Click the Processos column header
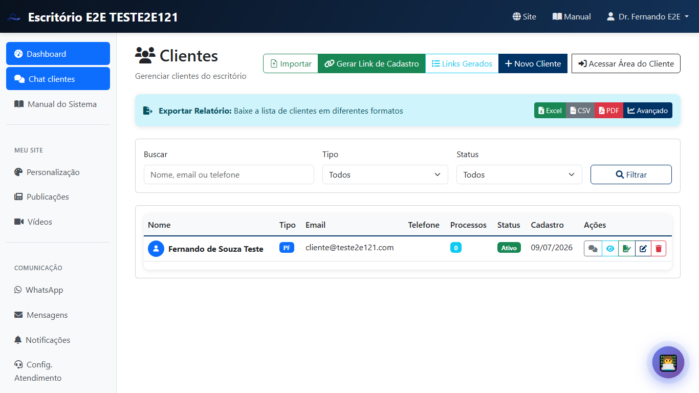 tap(468, 225)
